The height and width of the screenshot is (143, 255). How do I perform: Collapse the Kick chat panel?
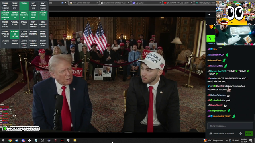tap(209, 15)
